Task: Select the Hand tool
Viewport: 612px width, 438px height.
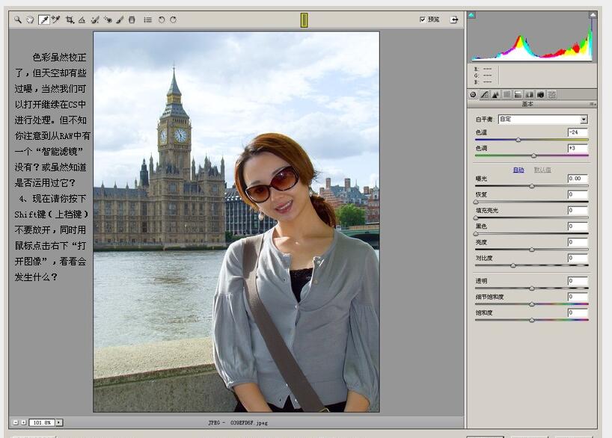Action: [x=30, y=19]
